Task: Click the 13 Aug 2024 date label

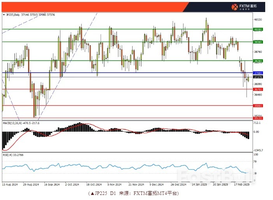Action: [11, 185]
